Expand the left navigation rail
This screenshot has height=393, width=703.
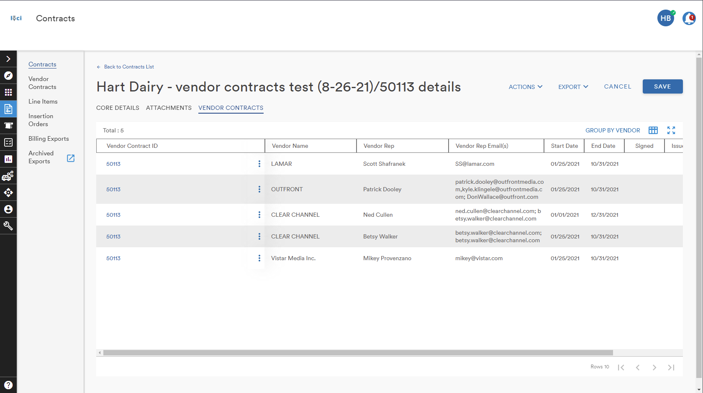tap(8, 59)
